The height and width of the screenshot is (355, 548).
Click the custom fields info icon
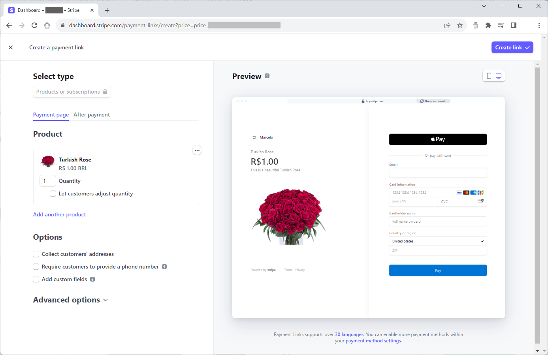(x=93, y=279)
